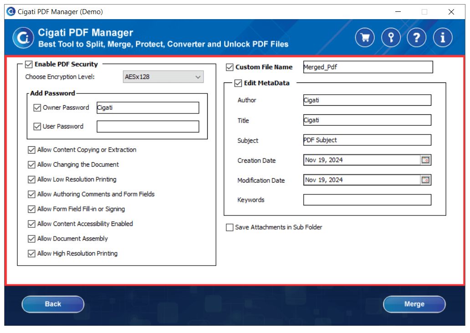Click the Cigati icon in the title bar
The height and width of the screenshot is (333, 470).
[x=11, y=12]
